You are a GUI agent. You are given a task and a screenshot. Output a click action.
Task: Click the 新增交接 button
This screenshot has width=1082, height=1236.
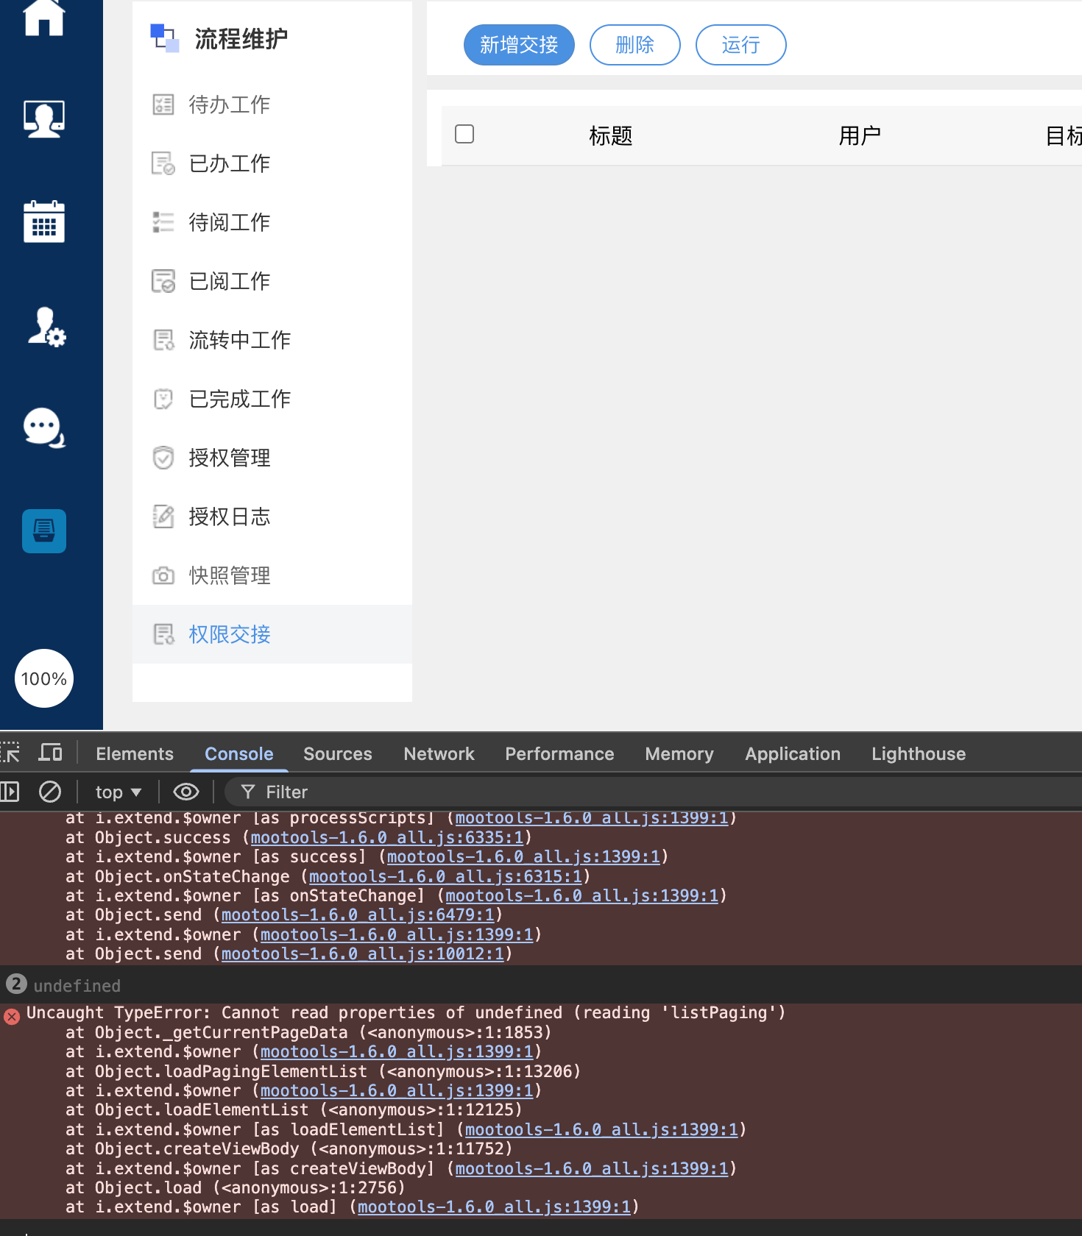click(x=519, y=45)
